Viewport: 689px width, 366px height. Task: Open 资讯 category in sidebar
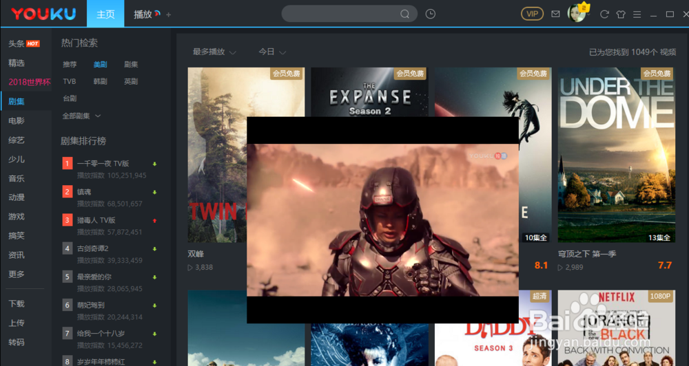(17, 255)
